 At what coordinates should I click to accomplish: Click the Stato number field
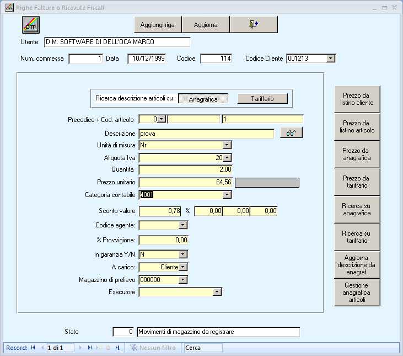click(123, 332)
